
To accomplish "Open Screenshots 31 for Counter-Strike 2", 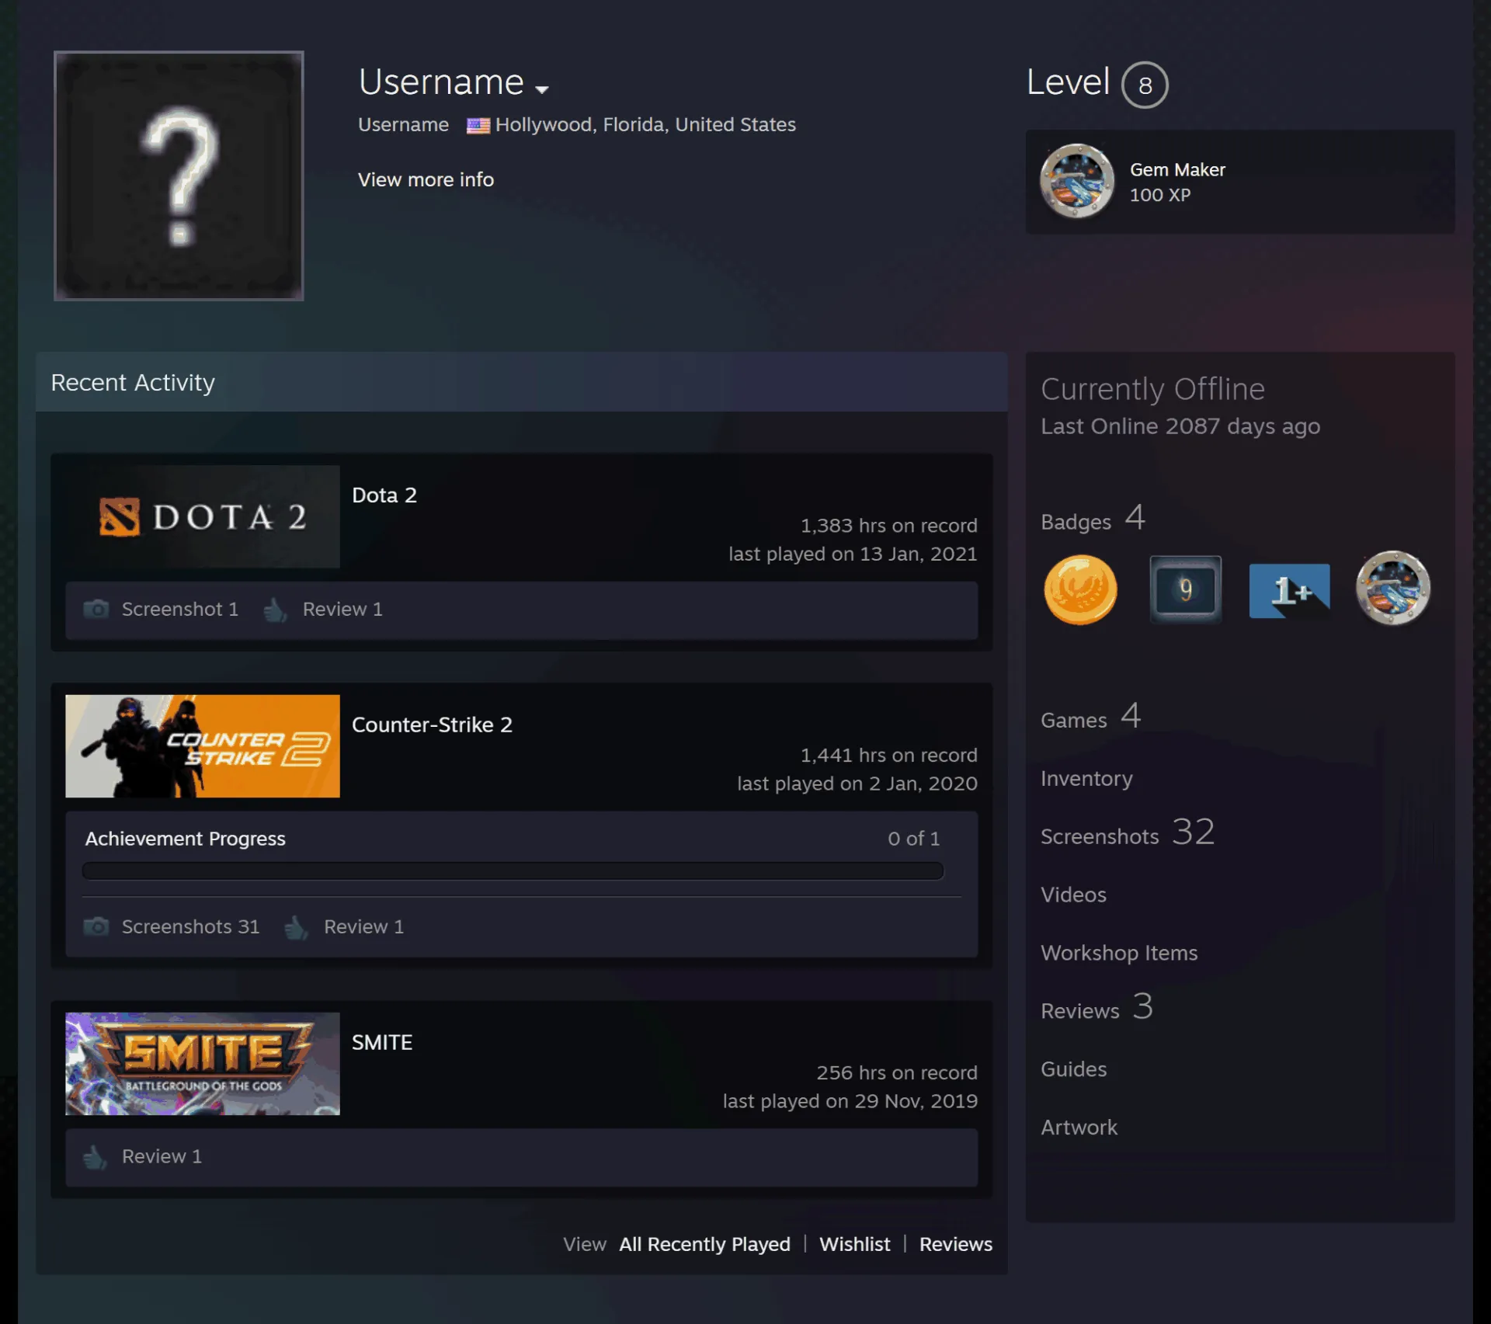I will point(190,927).
